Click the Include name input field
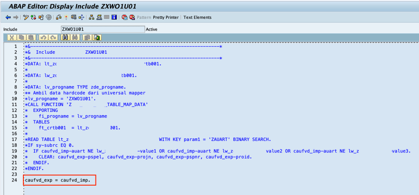The height and width of the screenshot is (195, 419). (x=102, y=29)
